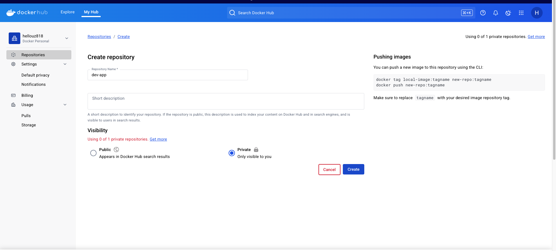Click the search magnifier icon
The image size is (556, 251).
[232, 13]
